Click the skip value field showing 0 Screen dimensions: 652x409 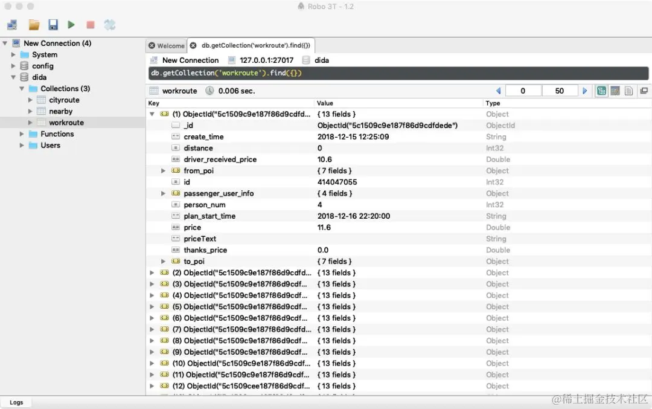[x=523, y=91]
